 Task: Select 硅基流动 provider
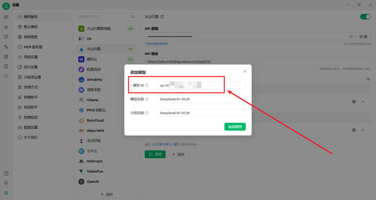tap(106, 69)
